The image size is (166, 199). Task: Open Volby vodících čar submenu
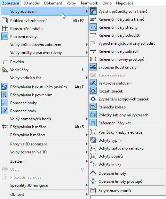tap(45, 78)
